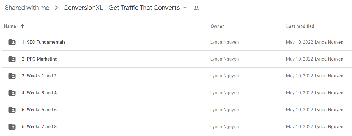Select the 2. PPC Marketing folder name

pyautogui.click(x=40, y=59)
